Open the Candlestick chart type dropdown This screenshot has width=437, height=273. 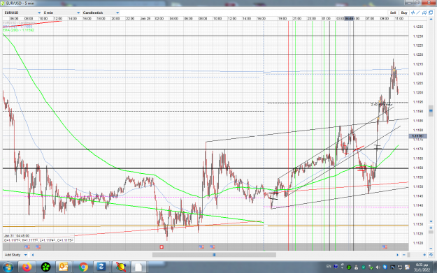(101, 13)
